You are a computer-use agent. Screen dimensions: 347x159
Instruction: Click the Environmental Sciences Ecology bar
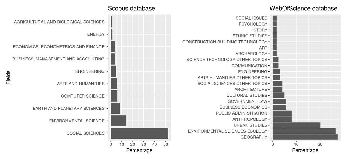[304, 131]
